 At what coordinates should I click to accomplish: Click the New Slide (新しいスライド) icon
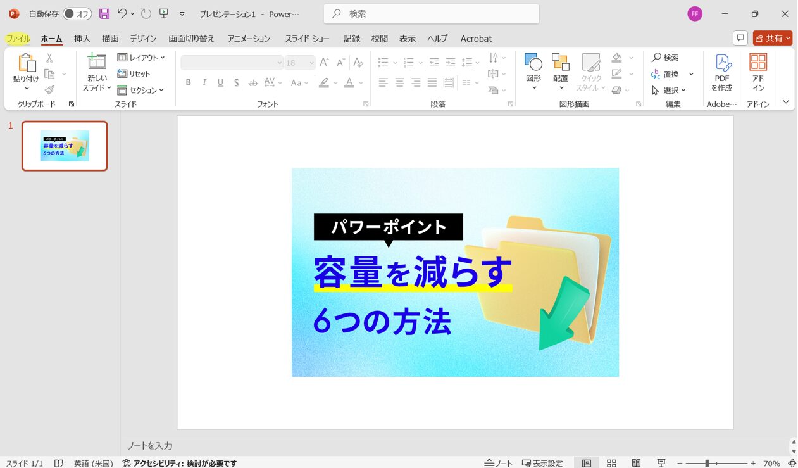[x=97, y=61]
